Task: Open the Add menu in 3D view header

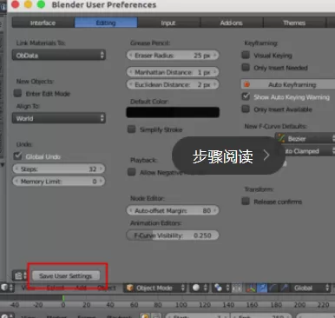Action: 81,288
